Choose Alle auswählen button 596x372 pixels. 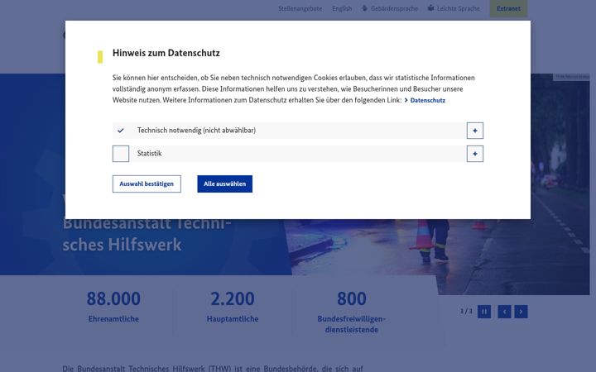pos(224,184)
